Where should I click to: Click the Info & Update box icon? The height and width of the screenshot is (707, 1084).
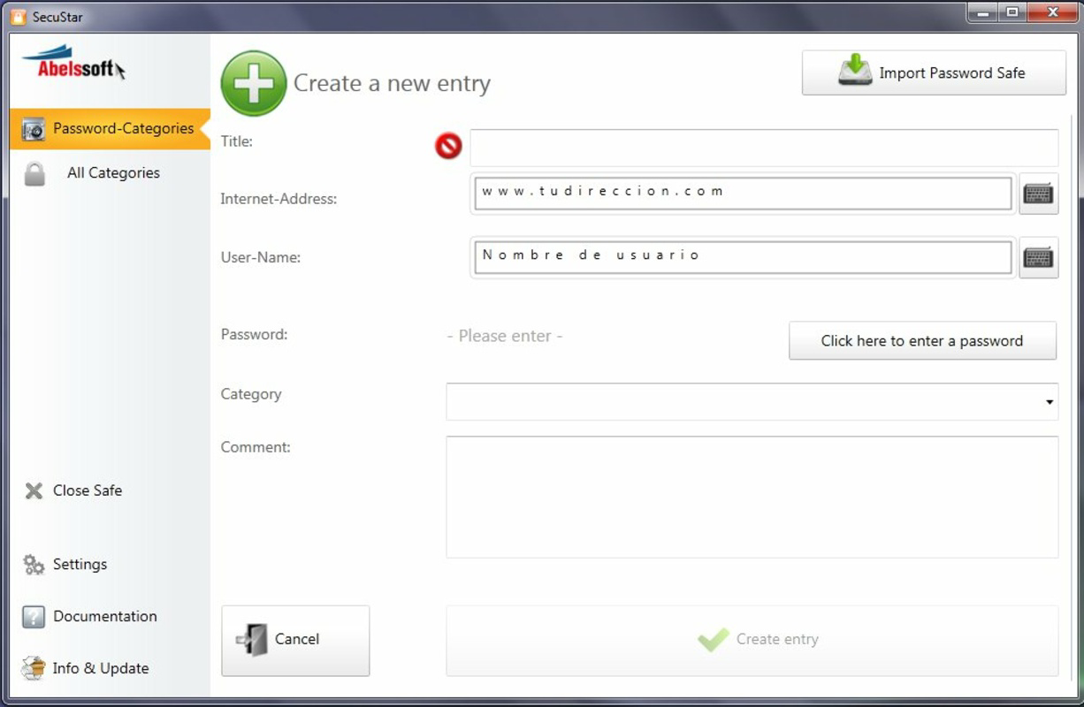tap(34, 668)
